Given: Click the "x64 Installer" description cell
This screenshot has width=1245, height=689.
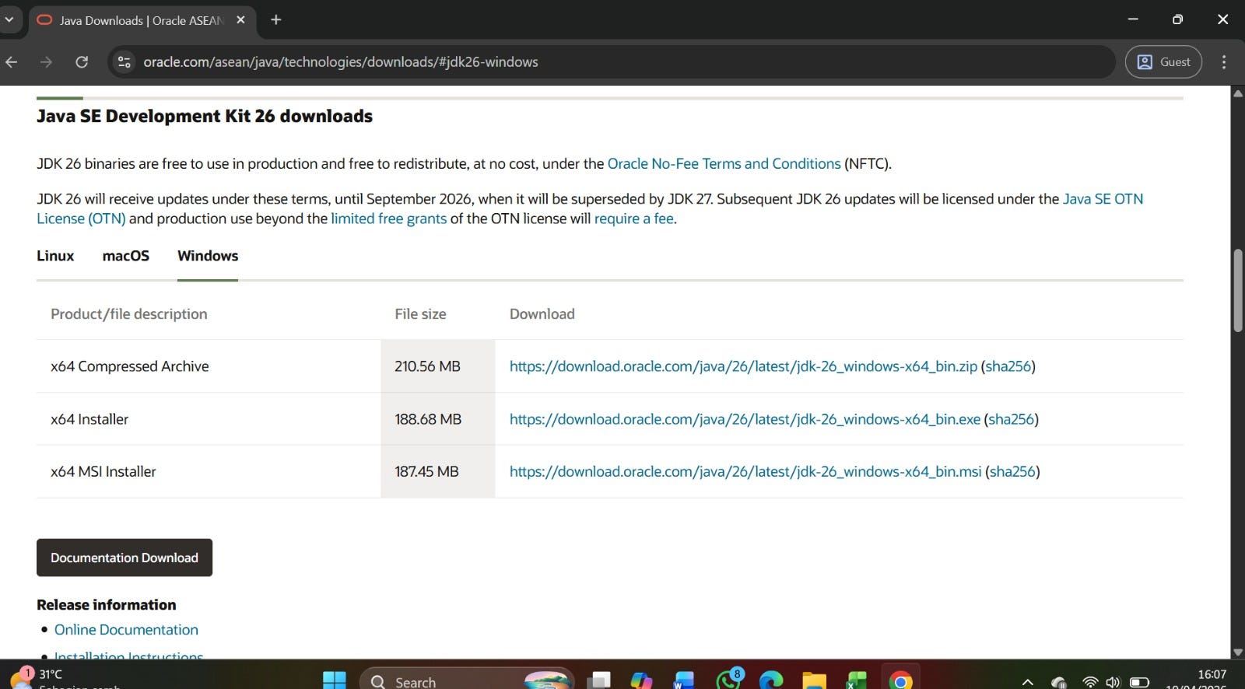Looking at the screenshot, I should tap(209, 419).
